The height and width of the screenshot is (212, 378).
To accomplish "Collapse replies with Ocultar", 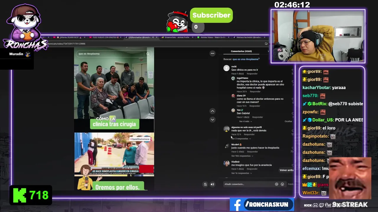I will 288,121.
